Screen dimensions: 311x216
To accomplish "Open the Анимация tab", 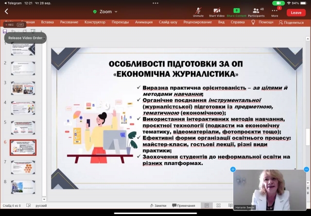I will (144, 22).
